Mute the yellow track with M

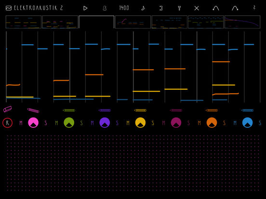click(128, 123)
